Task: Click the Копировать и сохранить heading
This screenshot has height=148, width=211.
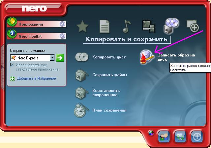Action: pyautogui.click(x=127, y=39)
